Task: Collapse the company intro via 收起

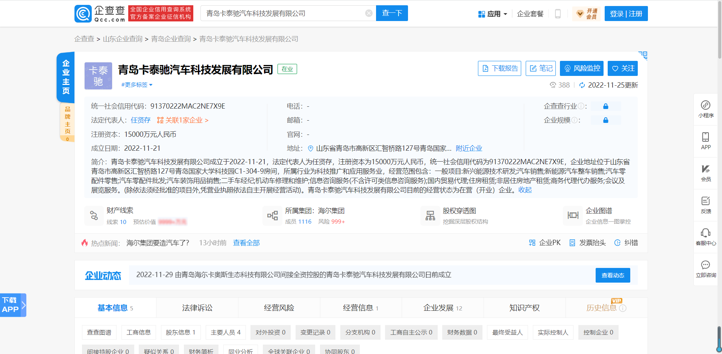Action: (x=525, y=190)
